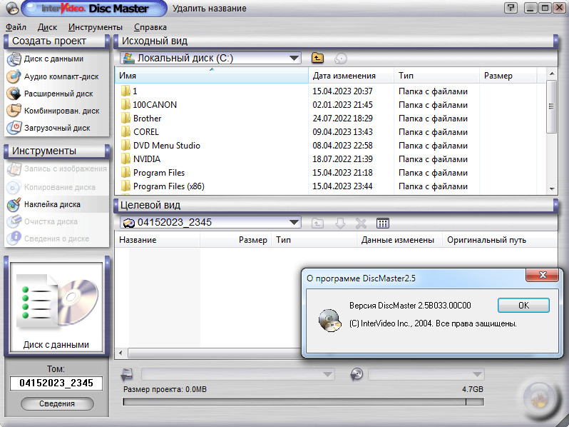Viewport: 569px width, 427px height.
Task: Sort files by 'Дата изменения' column header
Action: click(x=344, y=76)
